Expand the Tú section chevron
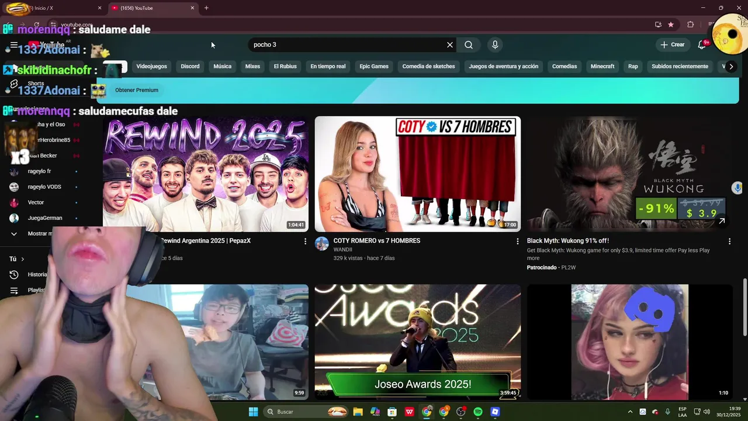This screenshot has height=421, width=748. (x=23, y=259)
